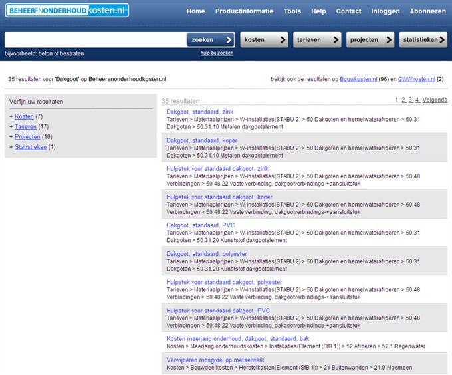Open 'Hulpstuk voor standaard dakgoot, polyester'
Viewport: 452px width, 375px height.
pos(224,282)
